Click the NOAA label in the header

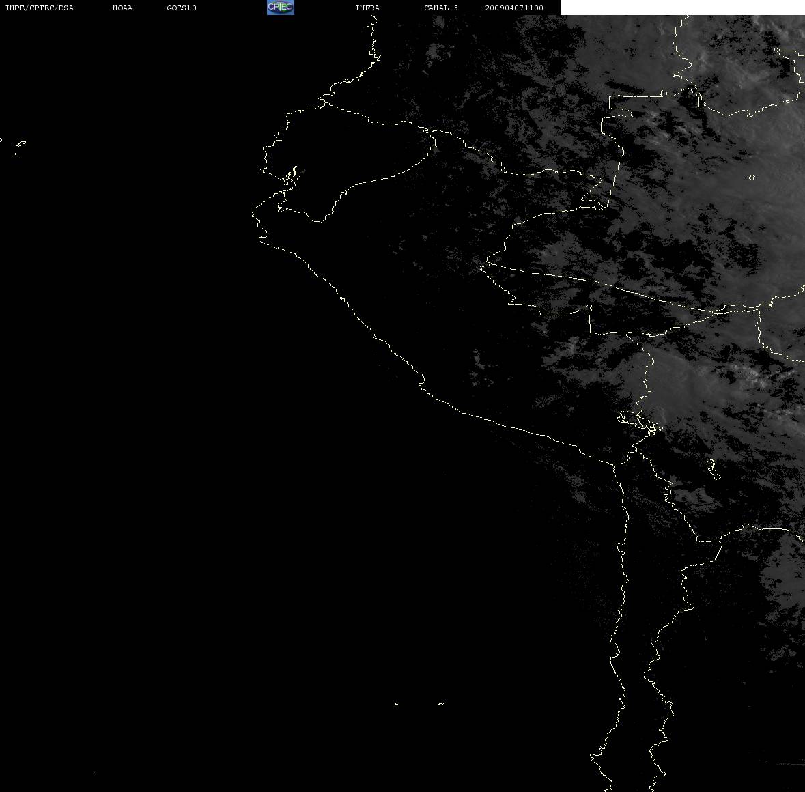coord(122,8)
